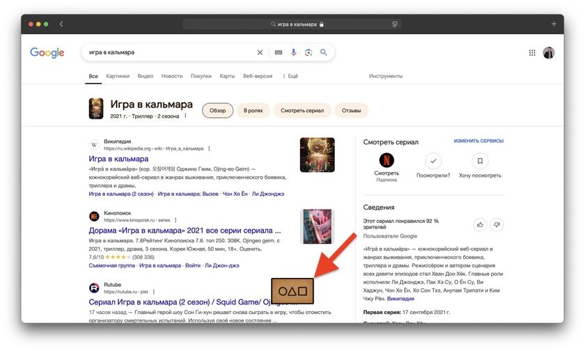
Task: Open sitelink Войти under Kinopoisk
Action: [193, 265]
